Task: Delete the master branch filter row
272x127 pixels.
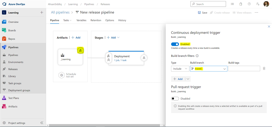Action: tap(264, 69)
